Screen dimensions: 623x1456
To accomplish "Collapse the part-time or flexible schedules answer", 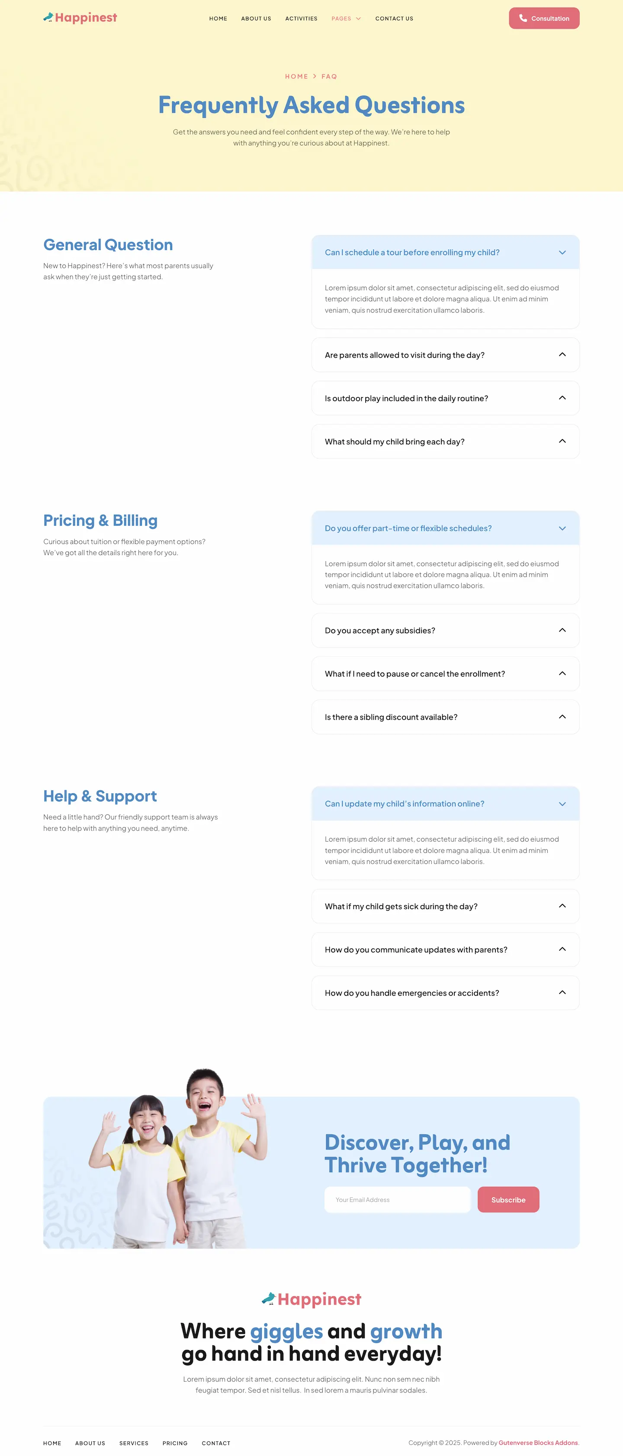I will click(562, 529).
